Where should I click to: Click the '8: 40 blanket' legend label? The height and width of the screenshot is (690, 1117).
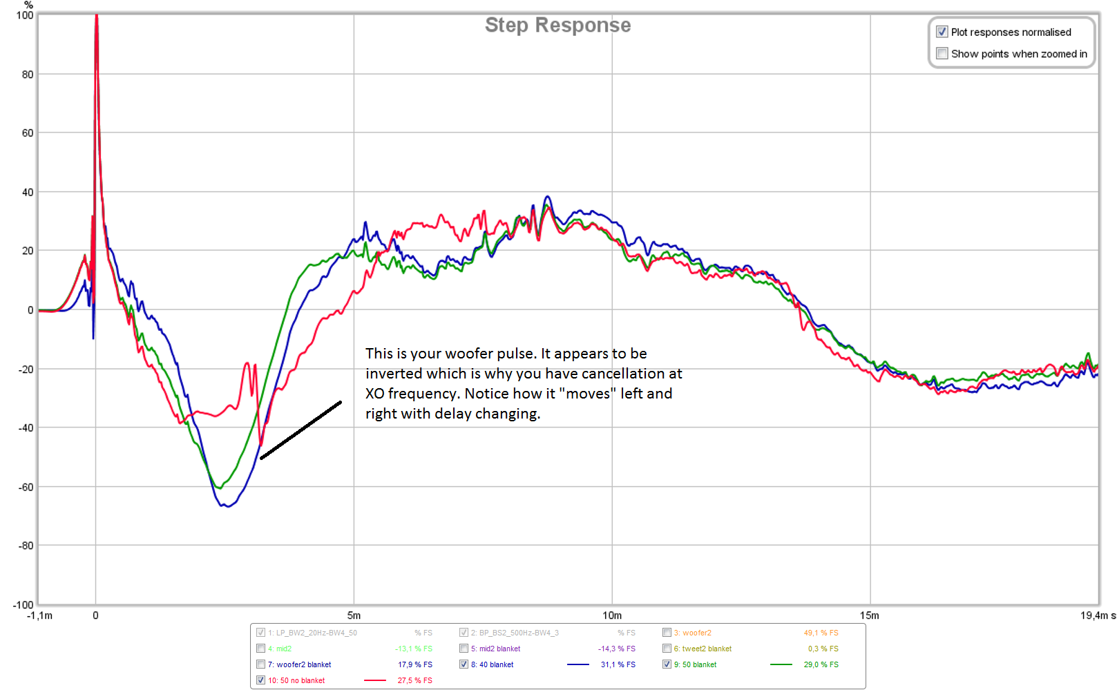tap(493, 664)
